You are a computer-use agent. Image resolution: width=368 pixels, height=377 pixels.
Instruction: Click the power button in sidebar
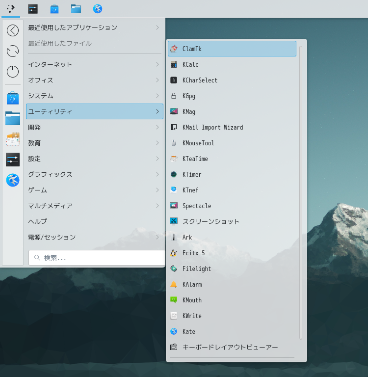click(x=13, y=72)
